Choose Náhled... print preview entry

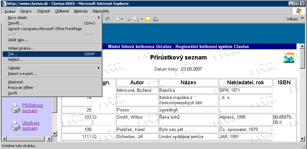(x=52, y=59)
